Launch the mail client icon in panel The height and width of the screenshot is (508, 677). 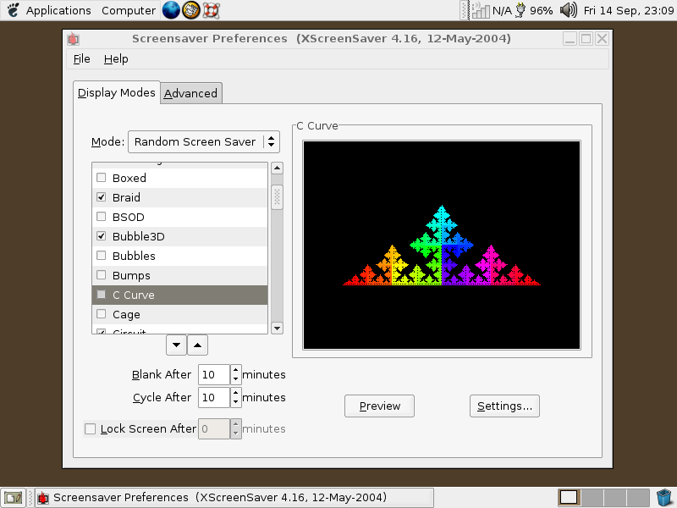pyautogui.click(x=191, y=10)
